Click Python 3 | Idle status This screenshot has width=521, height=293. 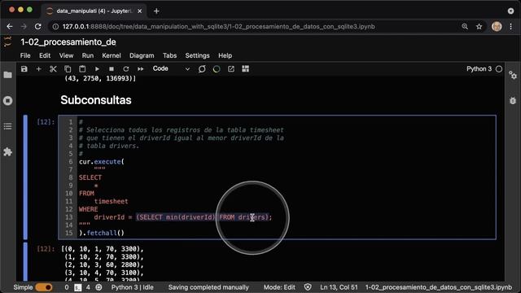(132, 287)
